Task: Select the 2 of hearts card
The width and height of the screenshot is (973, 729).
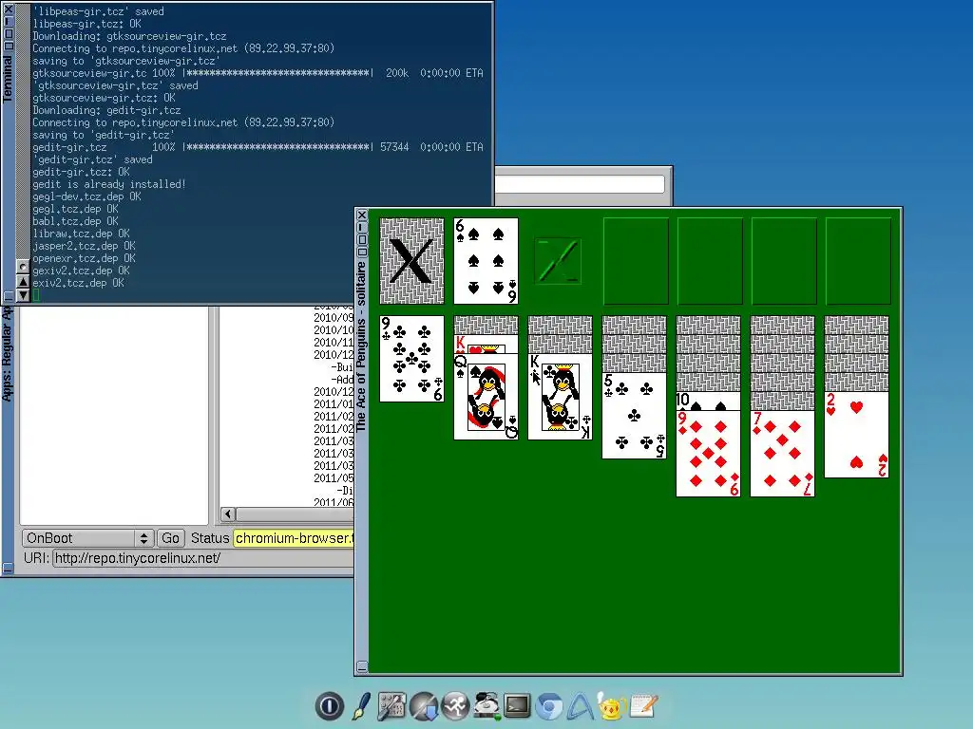Action: [x=856, y=435]
